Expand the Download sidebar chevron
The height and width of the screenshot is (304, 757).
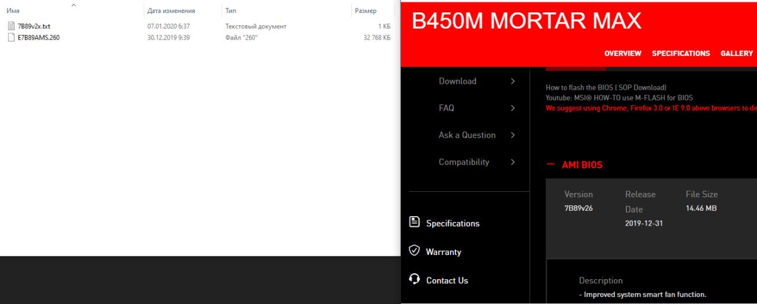(513, 81)
